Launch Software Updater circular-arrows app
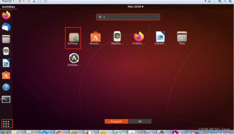Viewport: 234px width, 134px height. point(74,60)
